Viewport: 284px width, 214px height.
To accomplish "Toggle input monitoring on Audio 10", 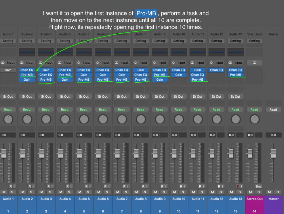I will pyautogui.click(x=184, y=186).
